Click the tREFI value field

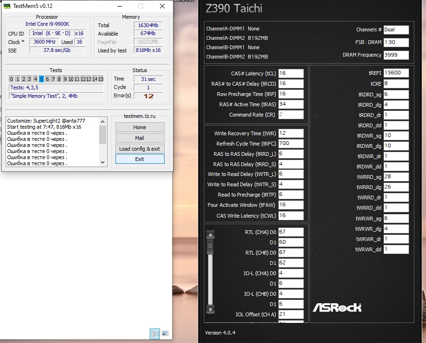(x=396, y=73)
